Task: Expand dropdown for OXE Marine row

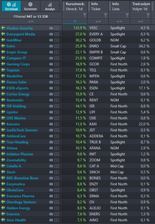Action: pos(57,118)
